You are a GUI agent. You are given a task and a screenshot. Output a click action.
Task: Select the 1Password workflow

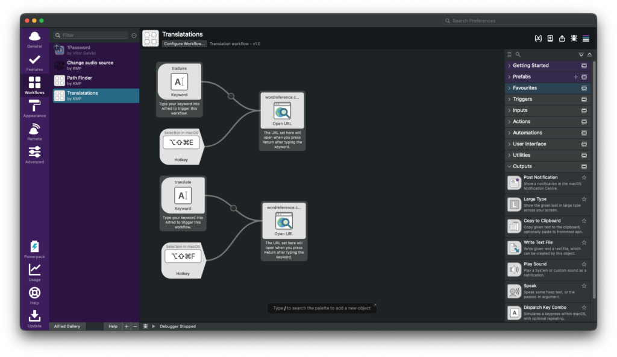pyautogui.click(x=96, y=50)
